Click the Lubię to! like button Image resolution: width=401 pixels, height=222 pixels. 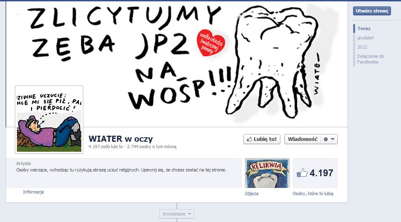[x=261, y=139]
